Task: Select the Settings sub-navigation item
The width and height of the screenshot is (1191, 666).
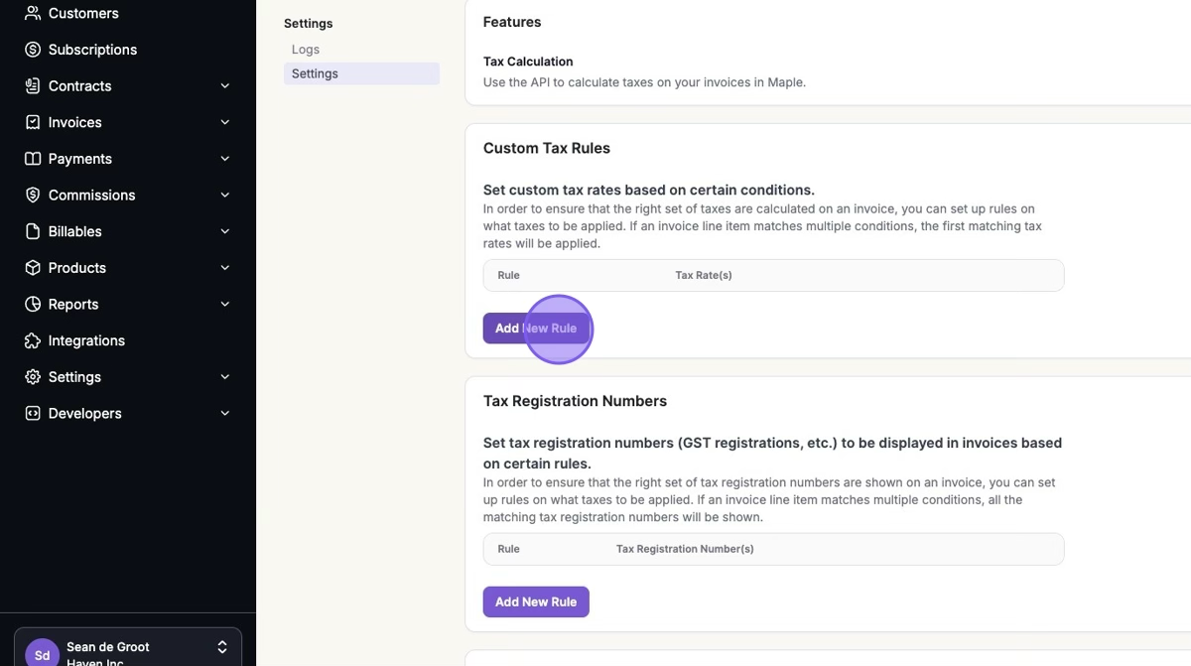Action: 315,73
